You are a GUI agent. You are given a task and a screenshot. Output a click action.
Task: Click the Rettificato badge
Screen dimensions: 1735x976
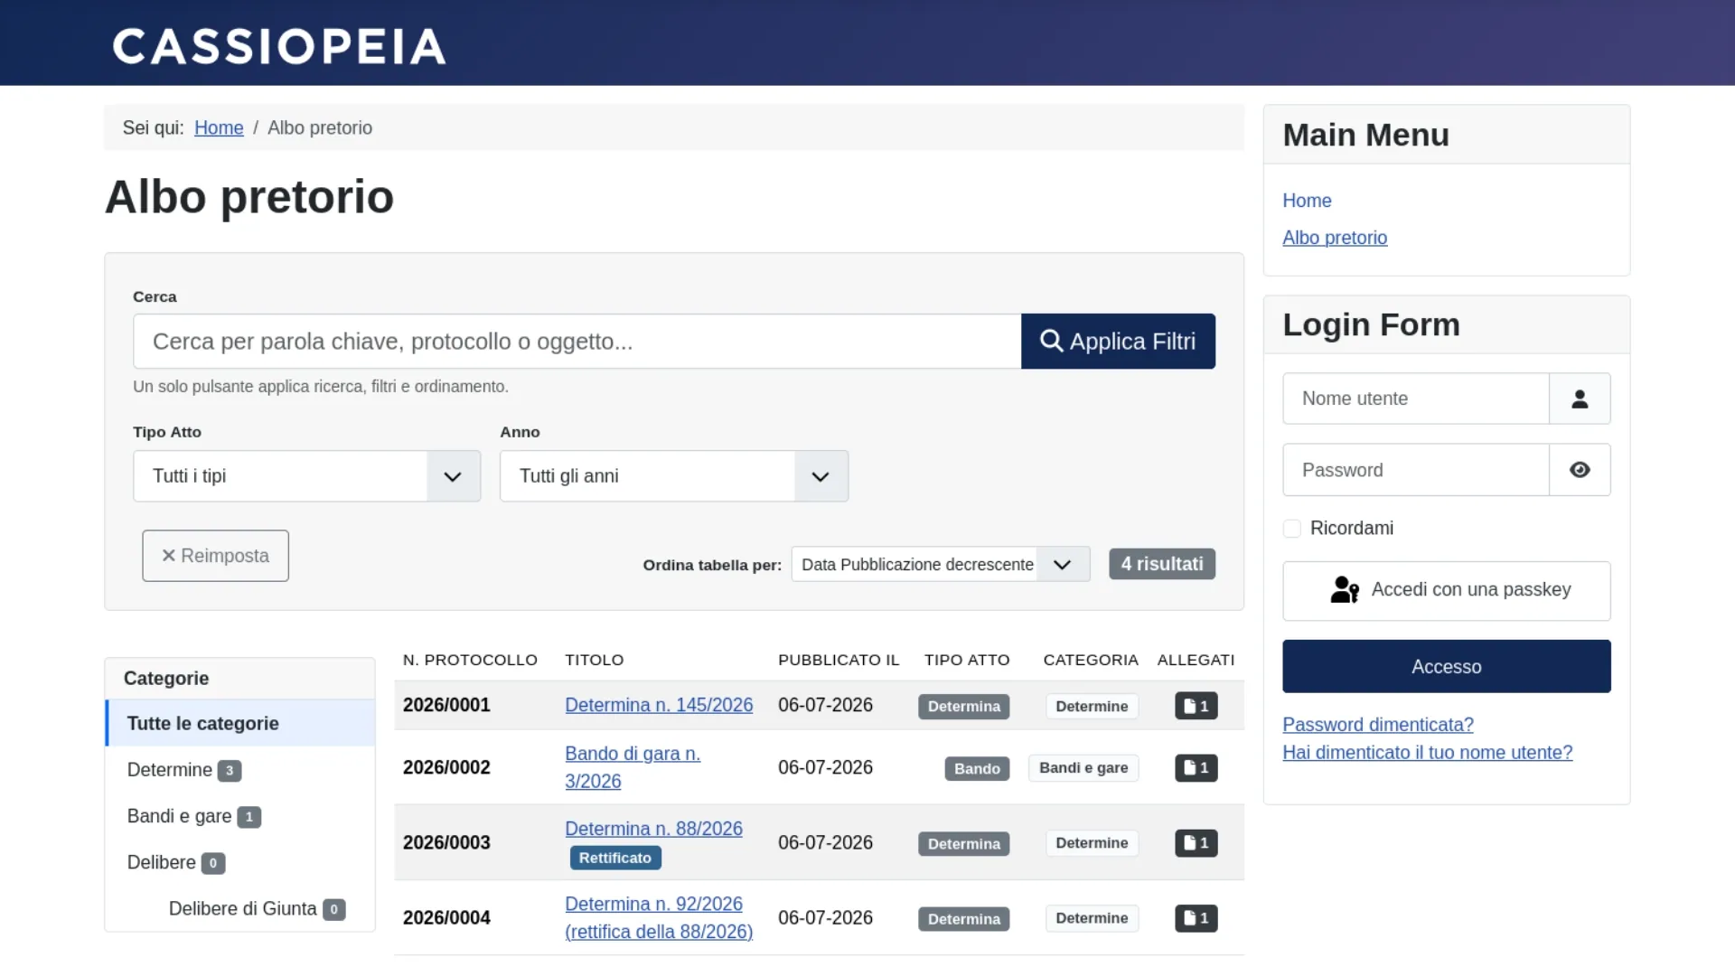click(x=614, y=859)
